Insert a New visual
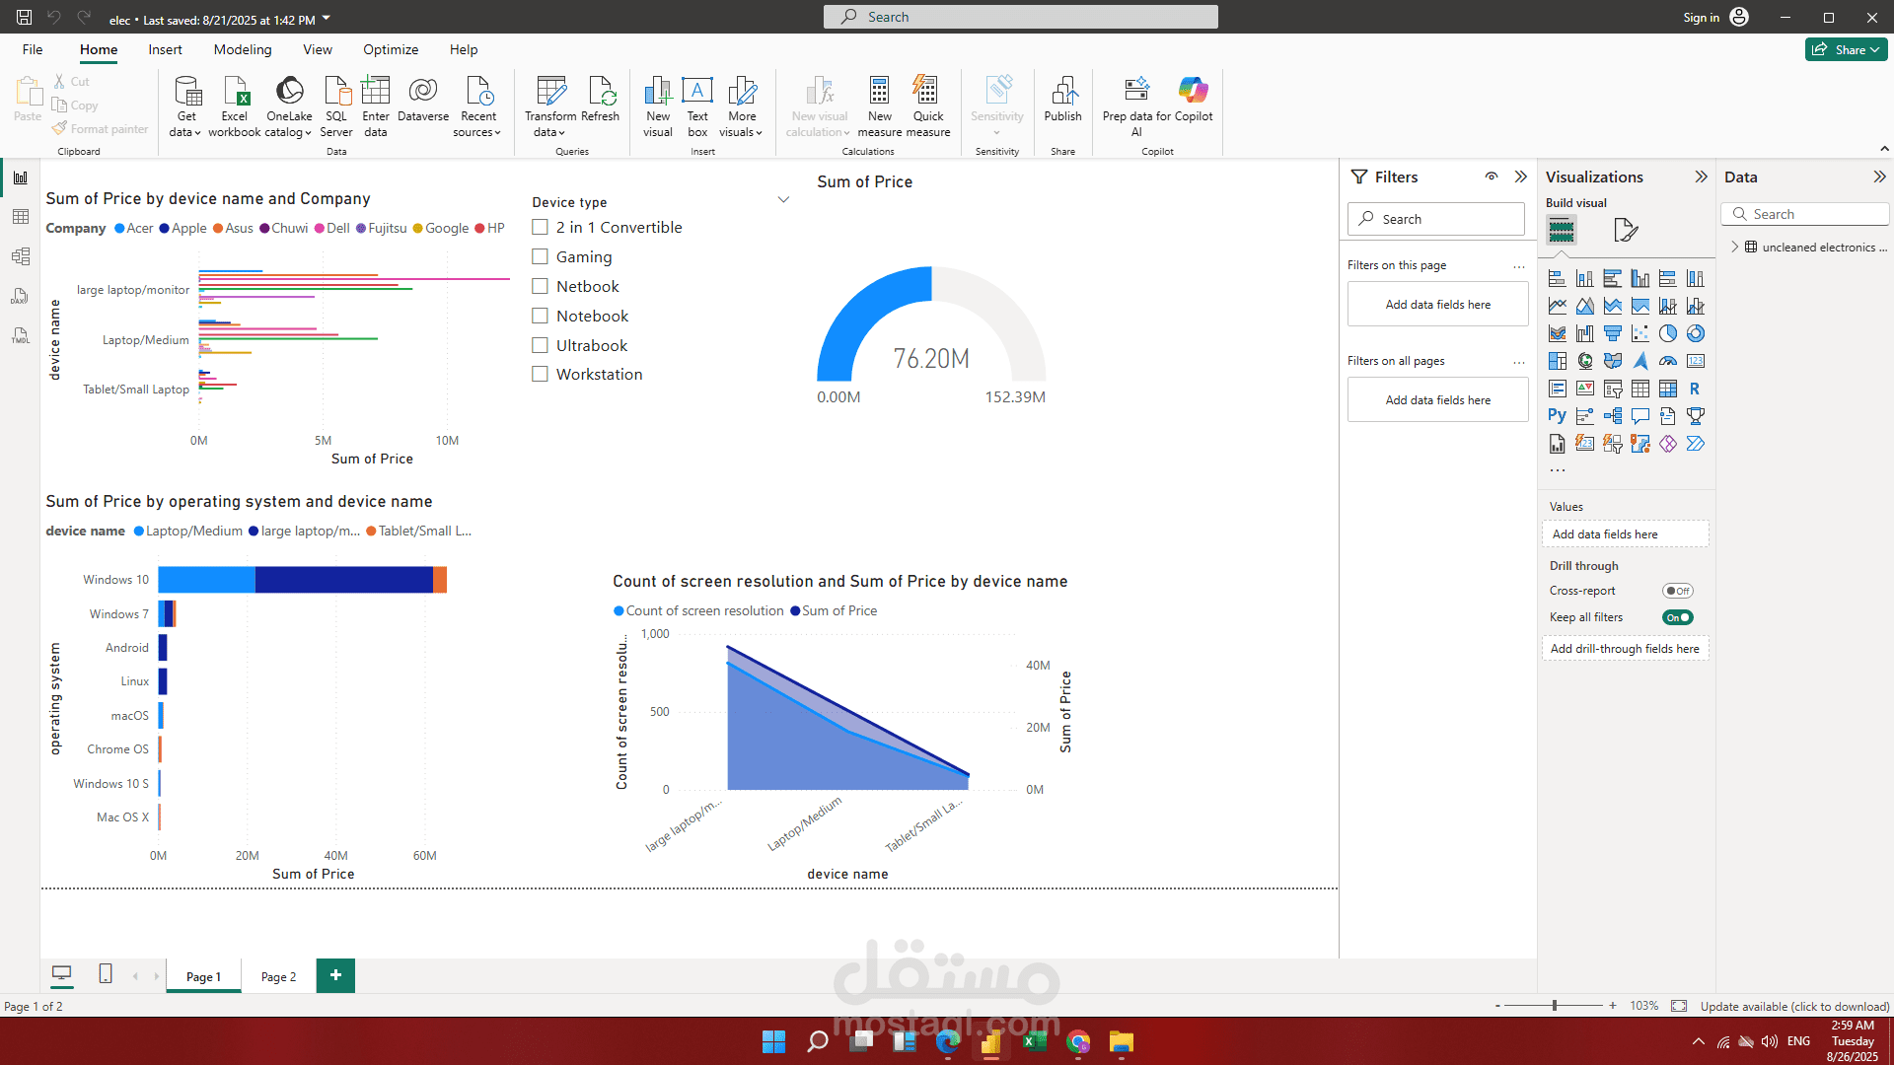Screen dimensions: 1894x1065 pos(658,106)
